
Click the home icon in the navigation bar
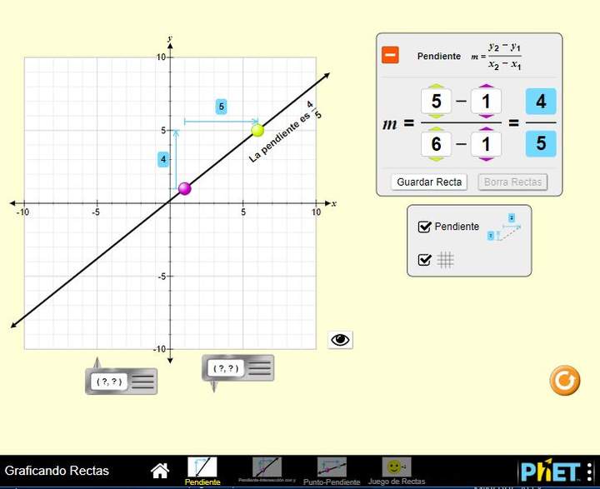(x=159, y=471)
